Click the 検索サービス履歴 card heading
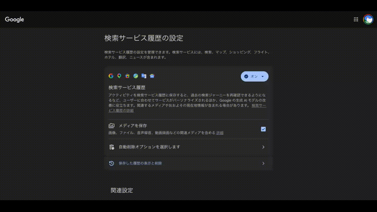This screenshot has width=377, height=212. pyautogui.click(x=127, y=87)
